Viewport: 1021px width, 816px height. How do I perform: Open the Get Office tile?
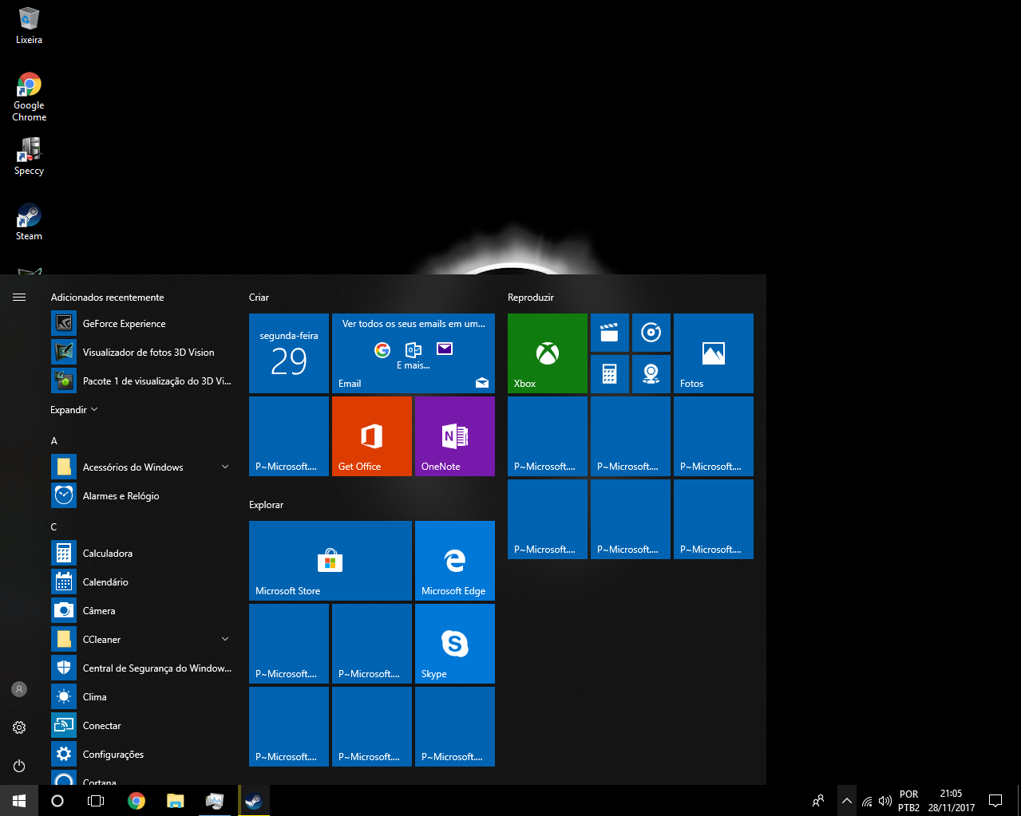coord(372,436)
